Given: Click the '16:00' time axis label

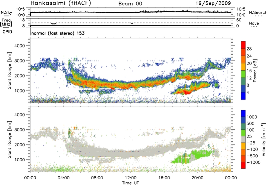Looking at the screenshot, I should coord(164,178).
